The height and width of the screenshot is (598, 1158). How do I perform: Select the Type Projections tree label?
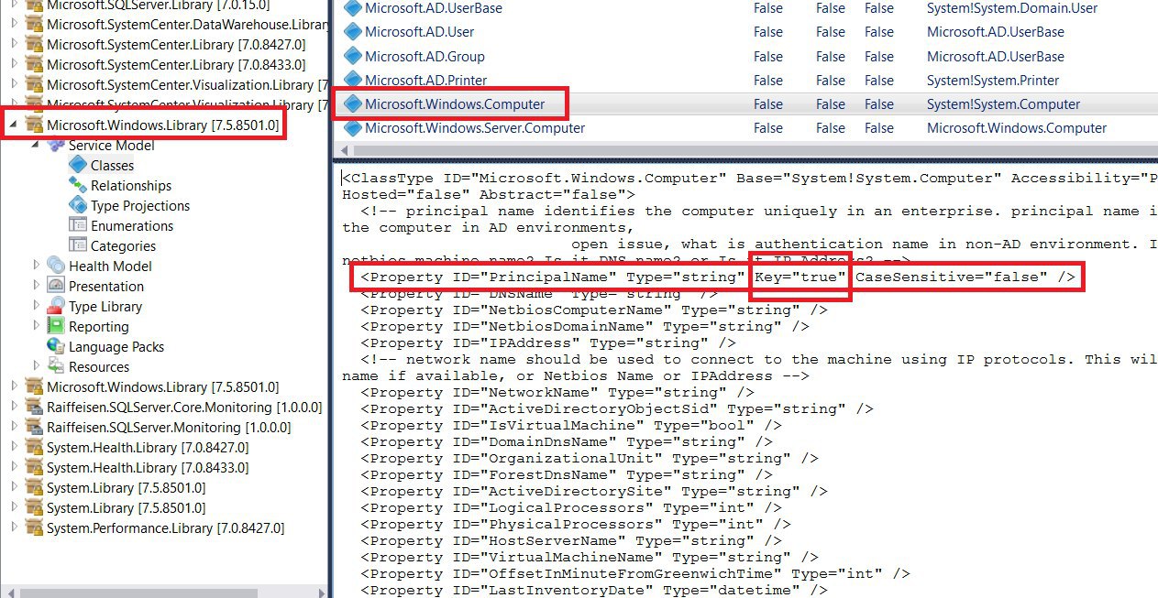pyautogui.click(x=140, y=206)
